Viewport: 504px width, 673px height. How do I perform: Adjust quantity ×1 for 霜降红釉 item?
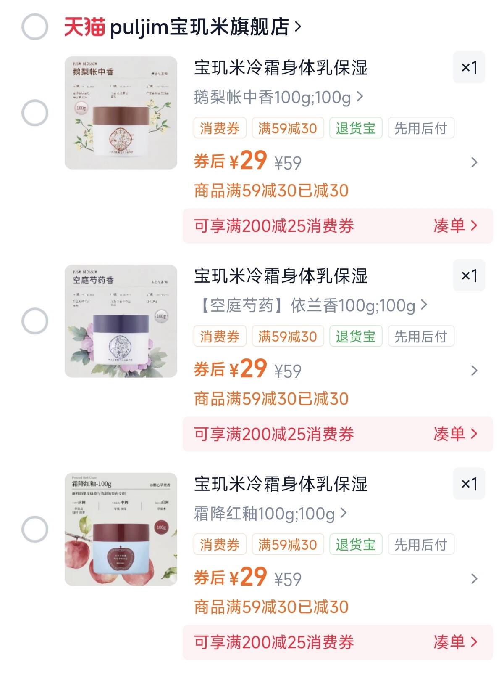pos(469,484)
